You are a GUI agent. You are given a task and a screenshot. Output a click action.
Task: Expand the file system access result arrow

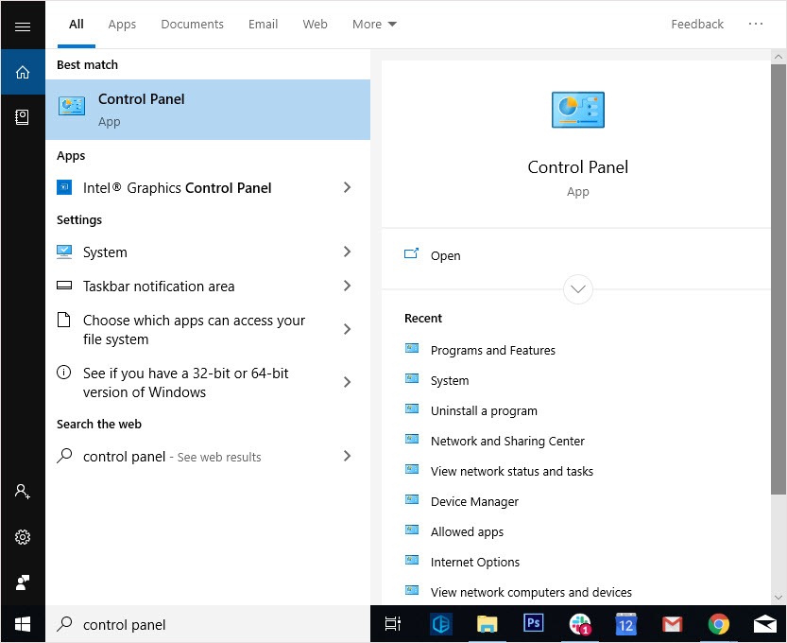pyautogui.click(x=347, y=329)
